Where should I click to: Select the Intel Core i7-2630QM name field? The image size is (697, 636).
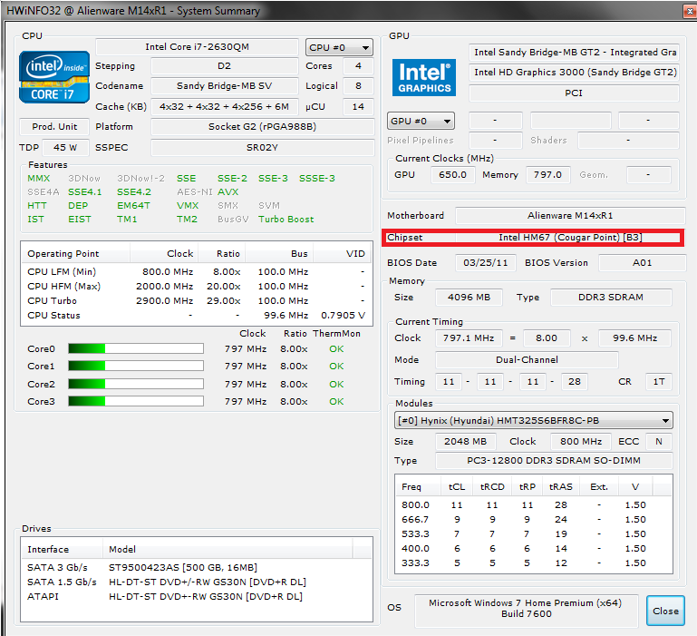click(x=197, y=47)
